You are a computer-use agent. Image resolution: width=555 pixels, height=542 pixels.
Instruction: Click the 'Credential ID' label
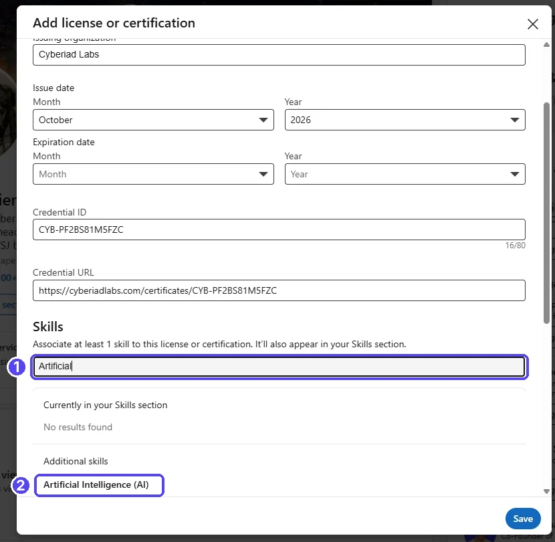tap(60, 212)
